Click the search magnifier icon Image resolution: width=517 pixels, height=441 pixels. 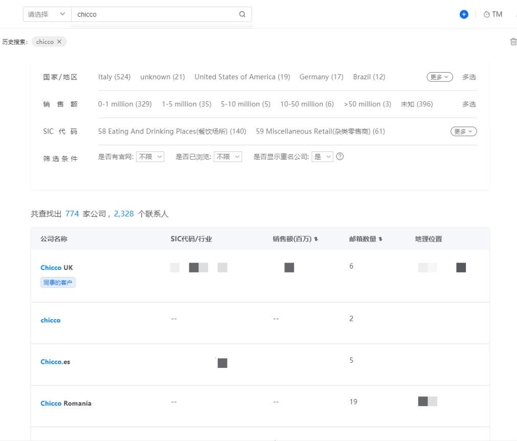coord(242,14)
